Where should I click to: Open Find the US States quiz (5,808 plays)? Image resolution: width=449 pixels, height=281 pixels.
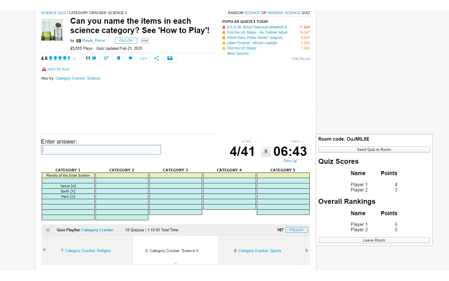[241, 48]
